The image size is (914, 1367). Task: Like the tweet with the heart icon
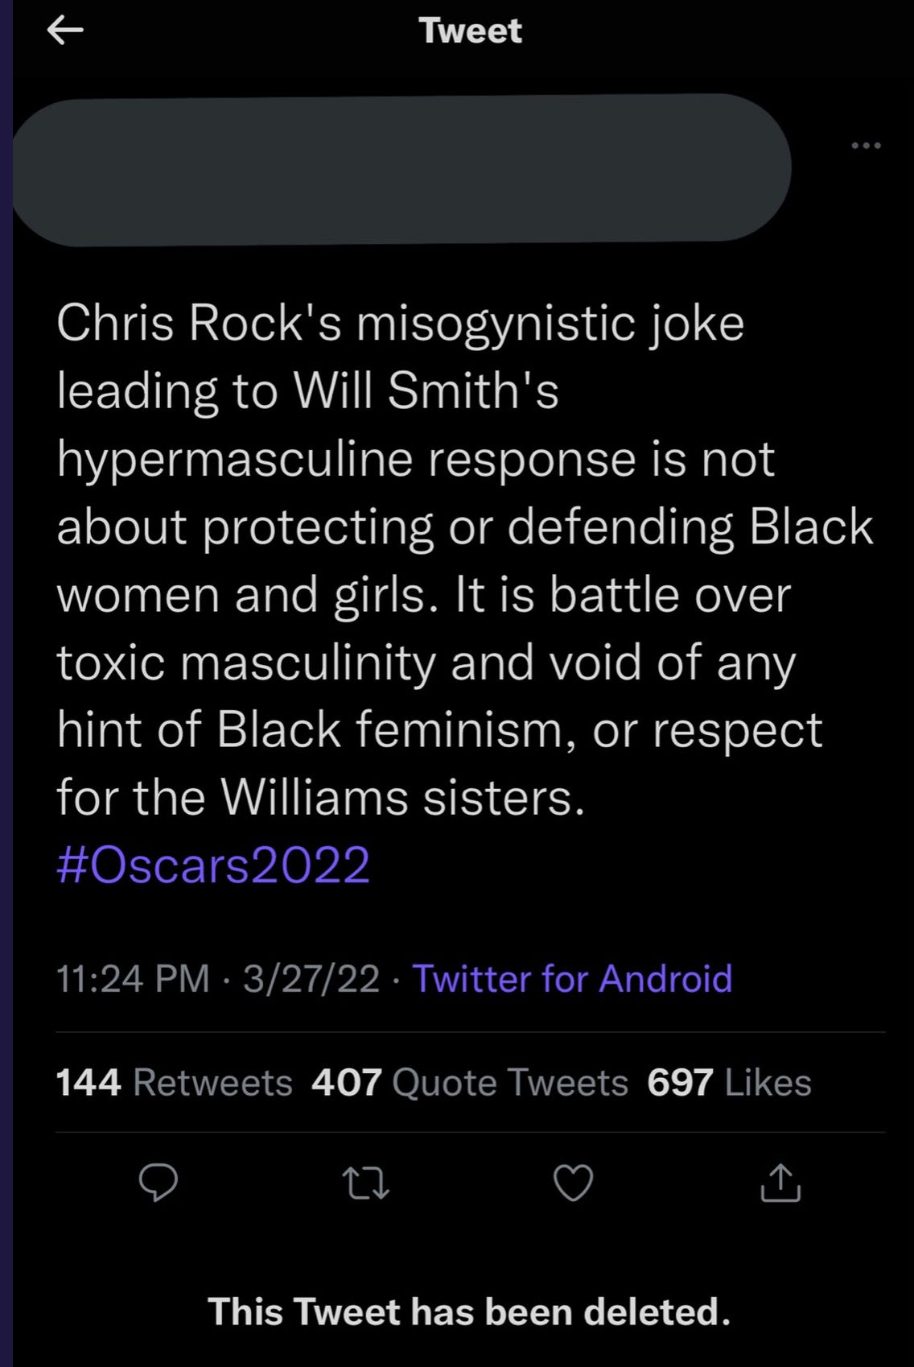(x=574, y=1183)
